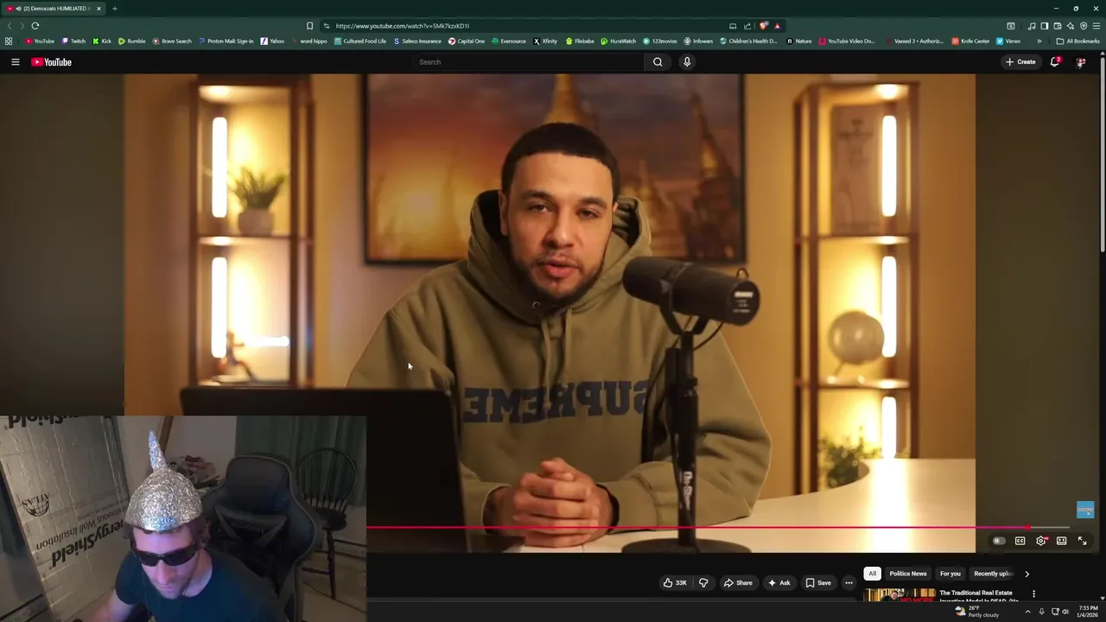
Task: Open more actions ellipsis below video
Action: point(849,583)
